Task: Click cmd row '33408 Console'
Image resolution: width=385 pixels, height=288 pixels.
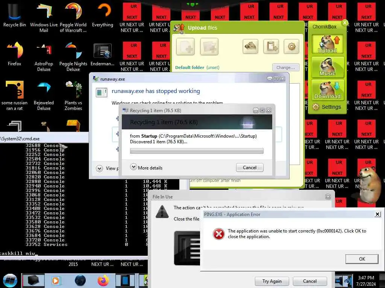Action: click(x=45, y=208)
